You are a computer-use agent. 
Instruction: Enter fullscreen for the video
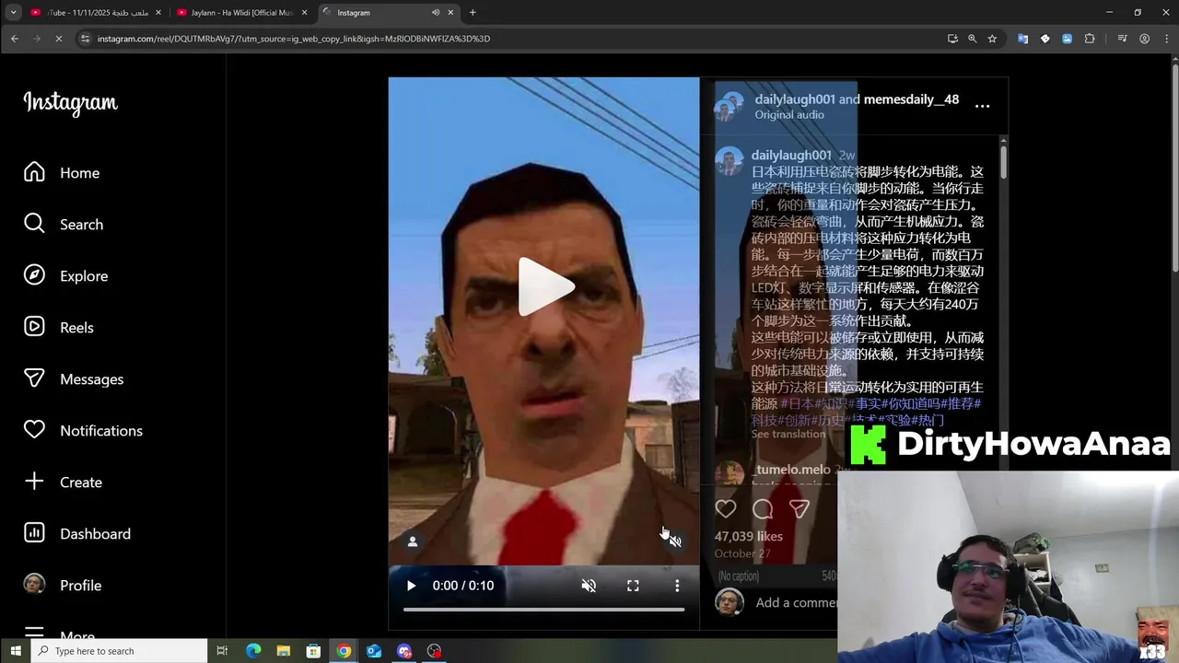633,586
